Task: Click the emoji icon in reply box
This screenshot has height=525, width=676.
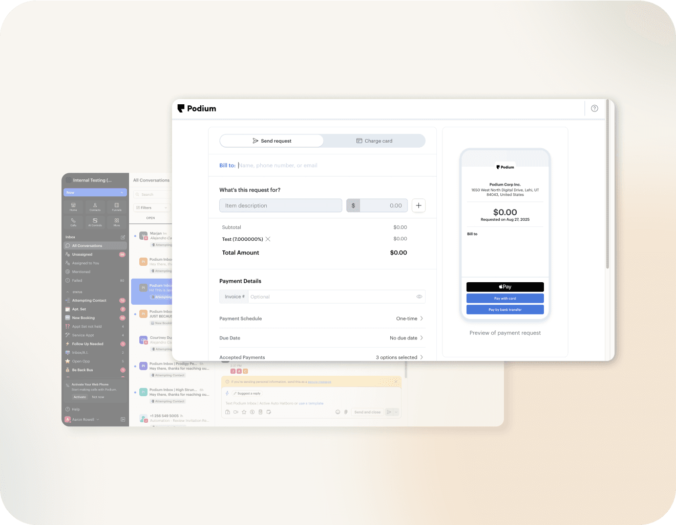Action: [337, 412]
